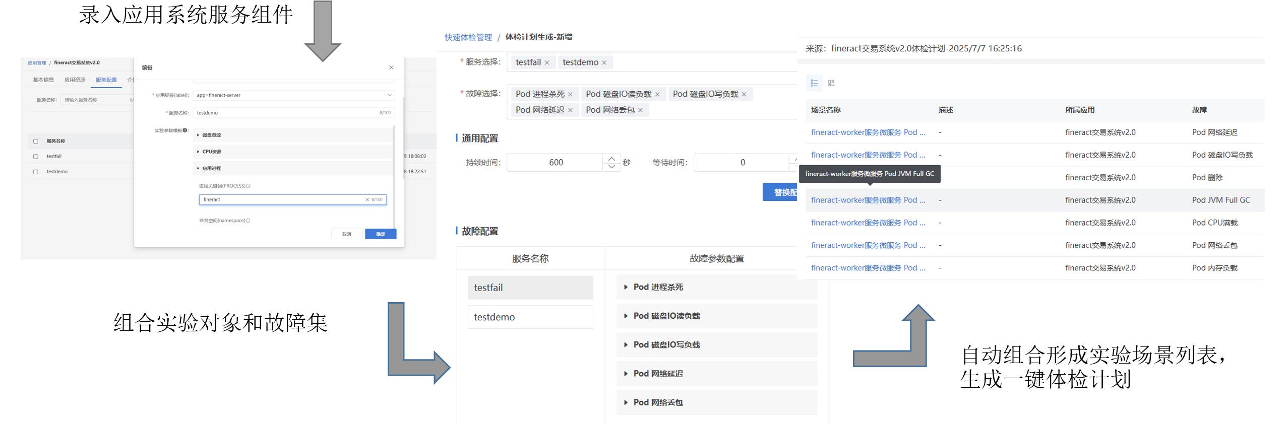Viewport: 1288px width, 424px height.
Task: Tick the checkbox for testfail service row
Action: [36, 157]
